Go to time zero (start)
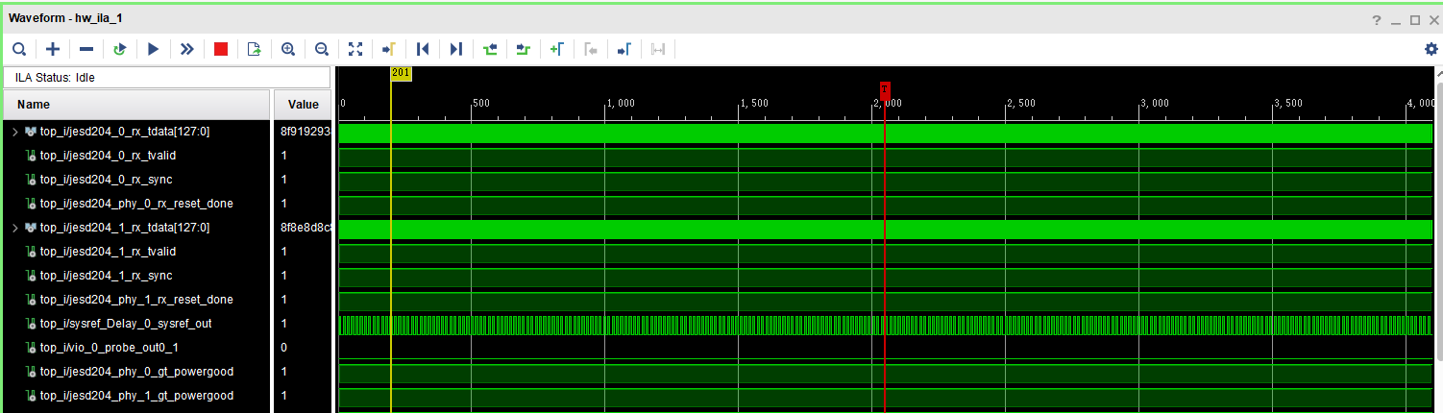The height and width of the screenshot is (413, 1443). (423, 49)
